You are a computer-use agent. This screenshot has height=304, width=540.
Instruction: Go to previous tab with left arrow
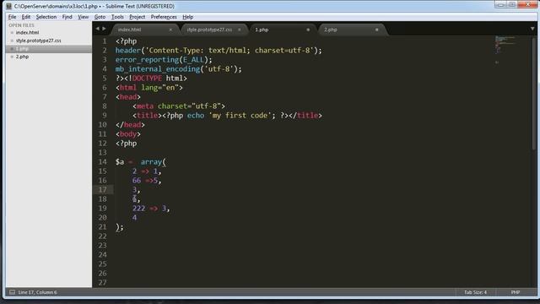pos(98,29)
